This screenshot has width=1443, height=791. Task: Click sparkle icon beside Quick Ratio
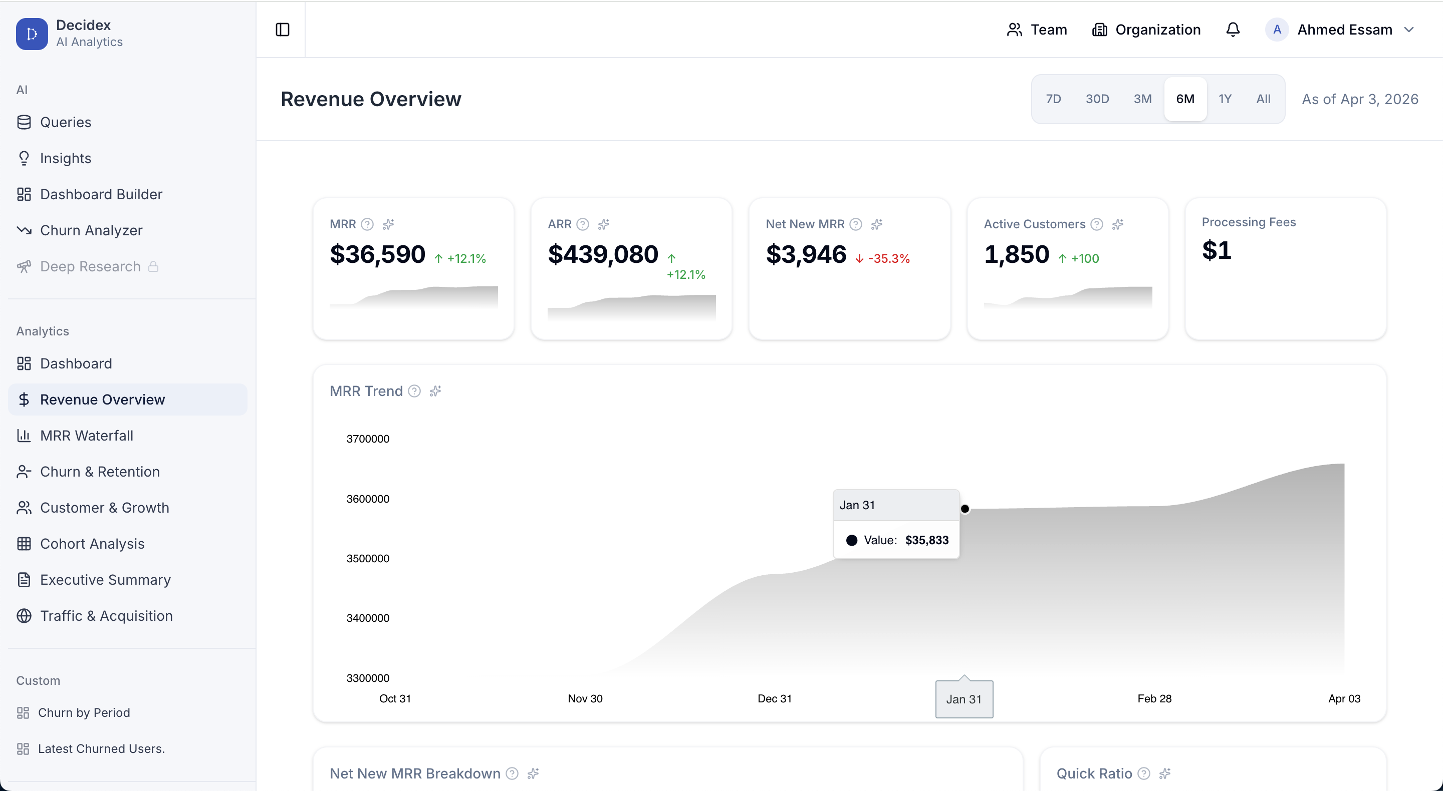pos(1164,773)
